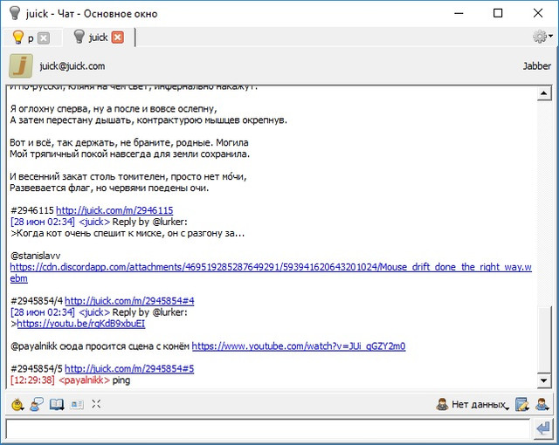Click the chat bubble user icon

click(37, 405)
